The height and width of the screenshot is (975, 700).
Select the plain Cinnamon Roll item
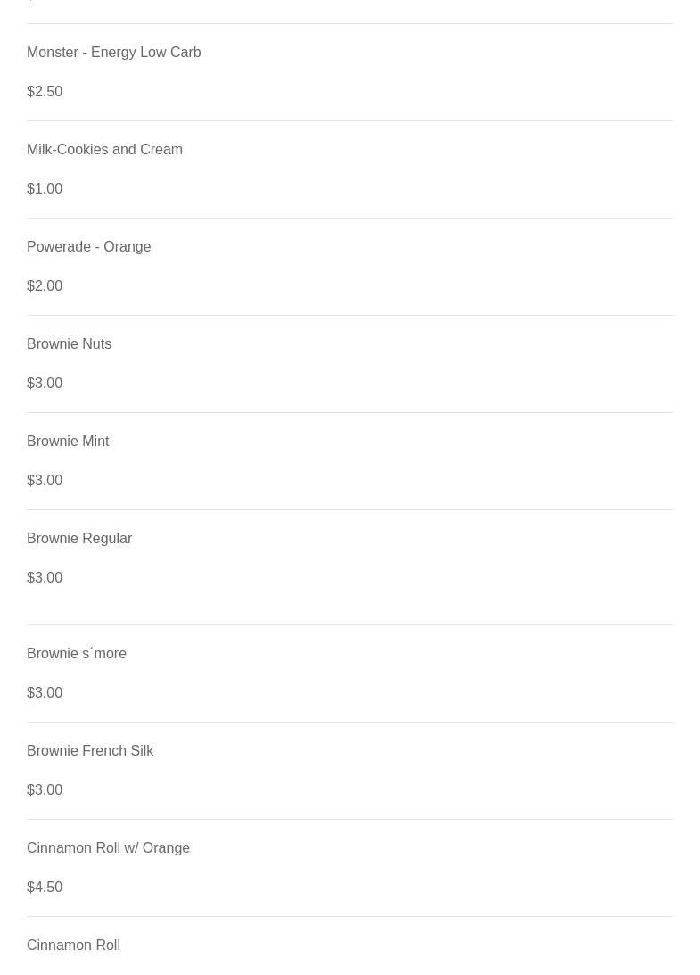pos(73,946)
